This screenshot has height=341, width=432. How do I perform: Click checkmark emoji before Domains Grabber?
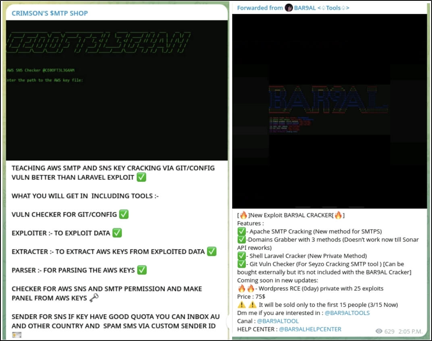point(242,240)
